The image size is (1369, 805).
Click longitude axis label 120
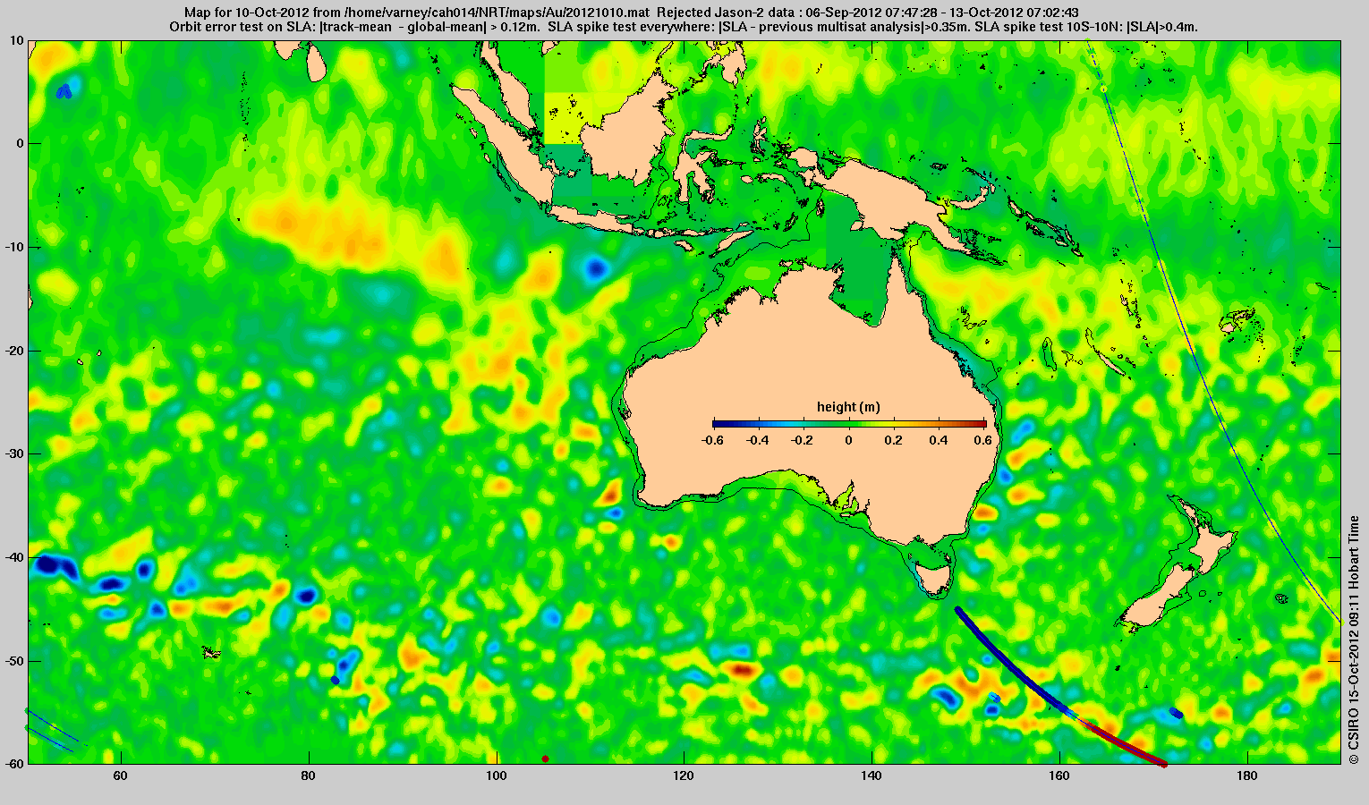684,775
